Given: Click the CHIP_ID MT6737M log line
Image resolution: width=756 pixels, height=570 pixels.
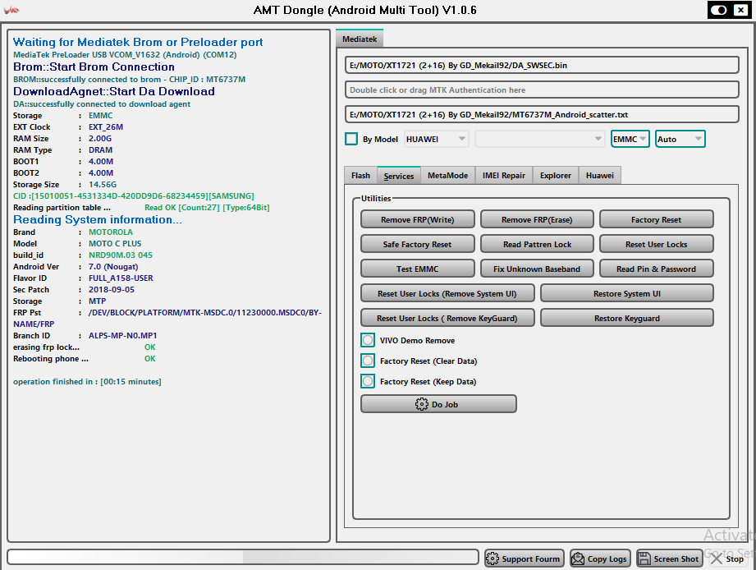Looking at the screenshot, I should (x=129, y=79).
